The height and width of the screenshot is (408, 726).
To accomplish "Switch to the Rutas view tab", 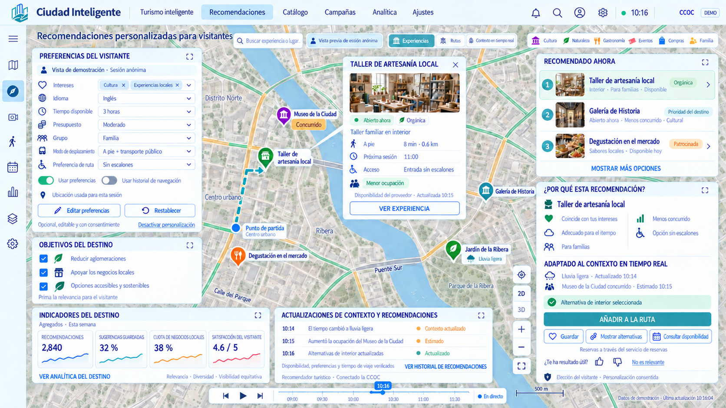I will coord(450,41).
